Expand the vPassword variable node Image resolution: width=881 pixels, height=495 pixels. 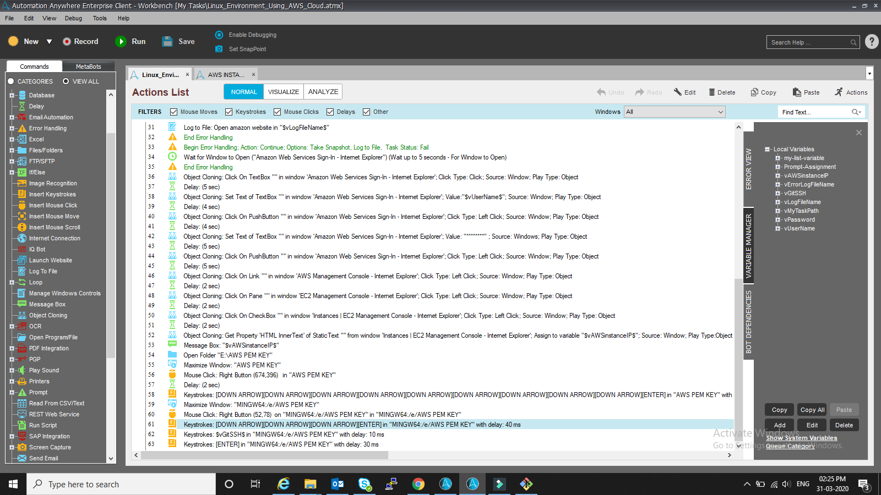pyautogui.click(x=777, y=219)
